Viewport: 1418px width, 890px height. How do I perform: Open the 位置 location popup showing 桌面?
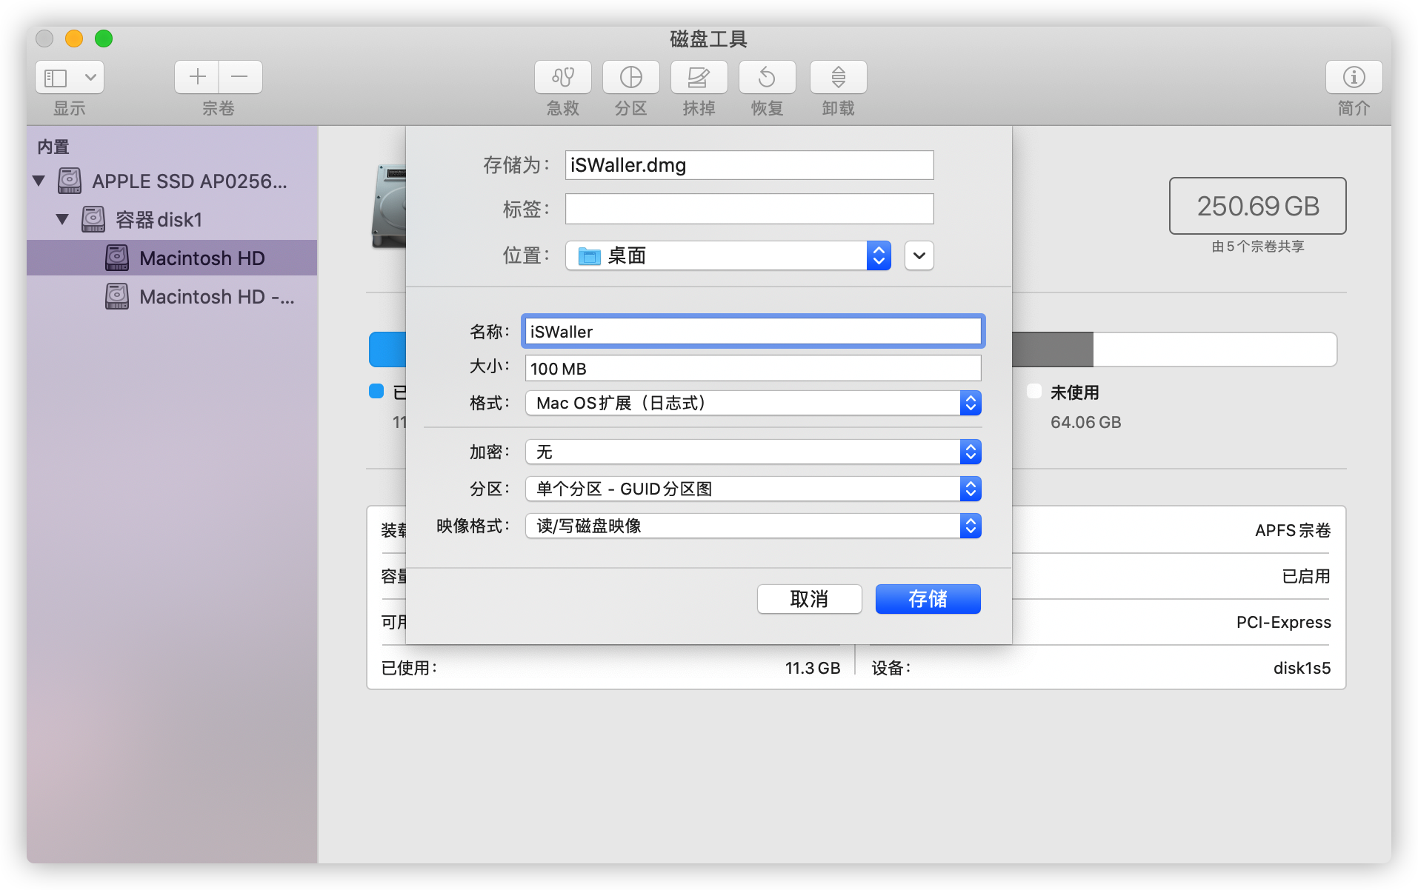(x=728, y=255)
